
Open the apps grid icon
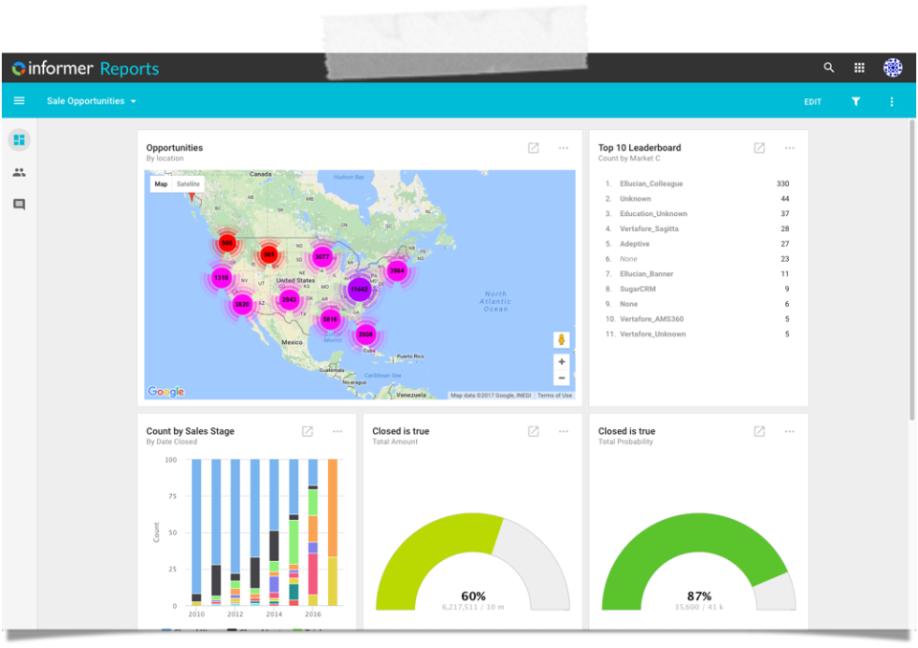859,68
